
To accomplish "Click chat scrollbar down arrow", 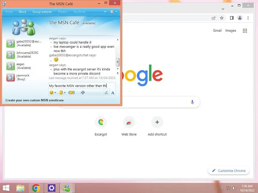I will 118,69.
